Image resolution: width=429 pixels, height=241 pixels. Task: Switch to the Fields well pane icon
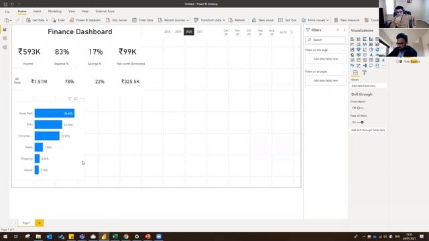(355, 72)
